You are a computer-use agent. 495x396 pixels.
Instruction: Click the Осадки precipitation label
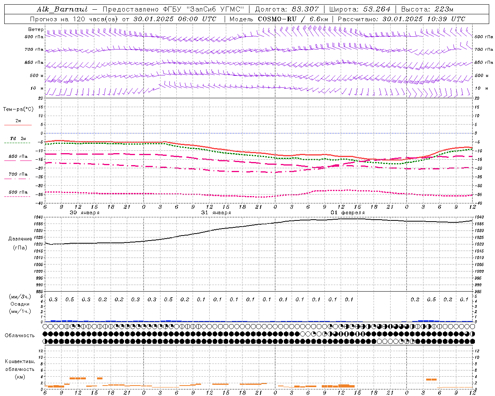[x=20, y=304]
